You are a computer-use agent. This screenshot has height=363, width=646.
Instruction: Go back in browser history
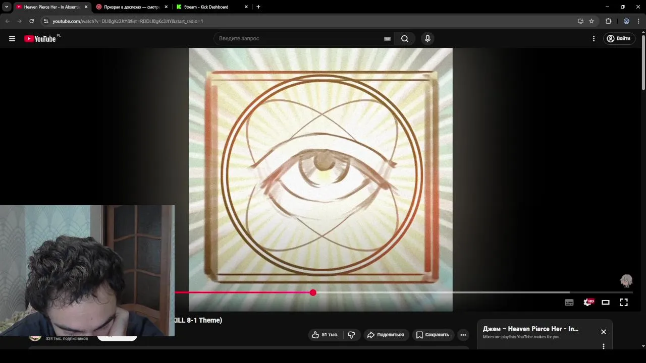[7, 21]
